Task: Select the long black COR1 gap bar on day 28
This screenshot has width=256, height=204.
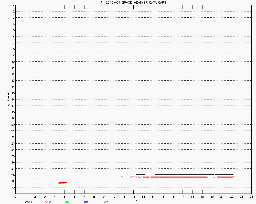Action: [x=184, y=175]
